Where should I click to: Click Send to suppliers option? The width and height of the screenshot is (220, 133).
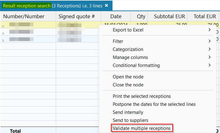[130, 120]
